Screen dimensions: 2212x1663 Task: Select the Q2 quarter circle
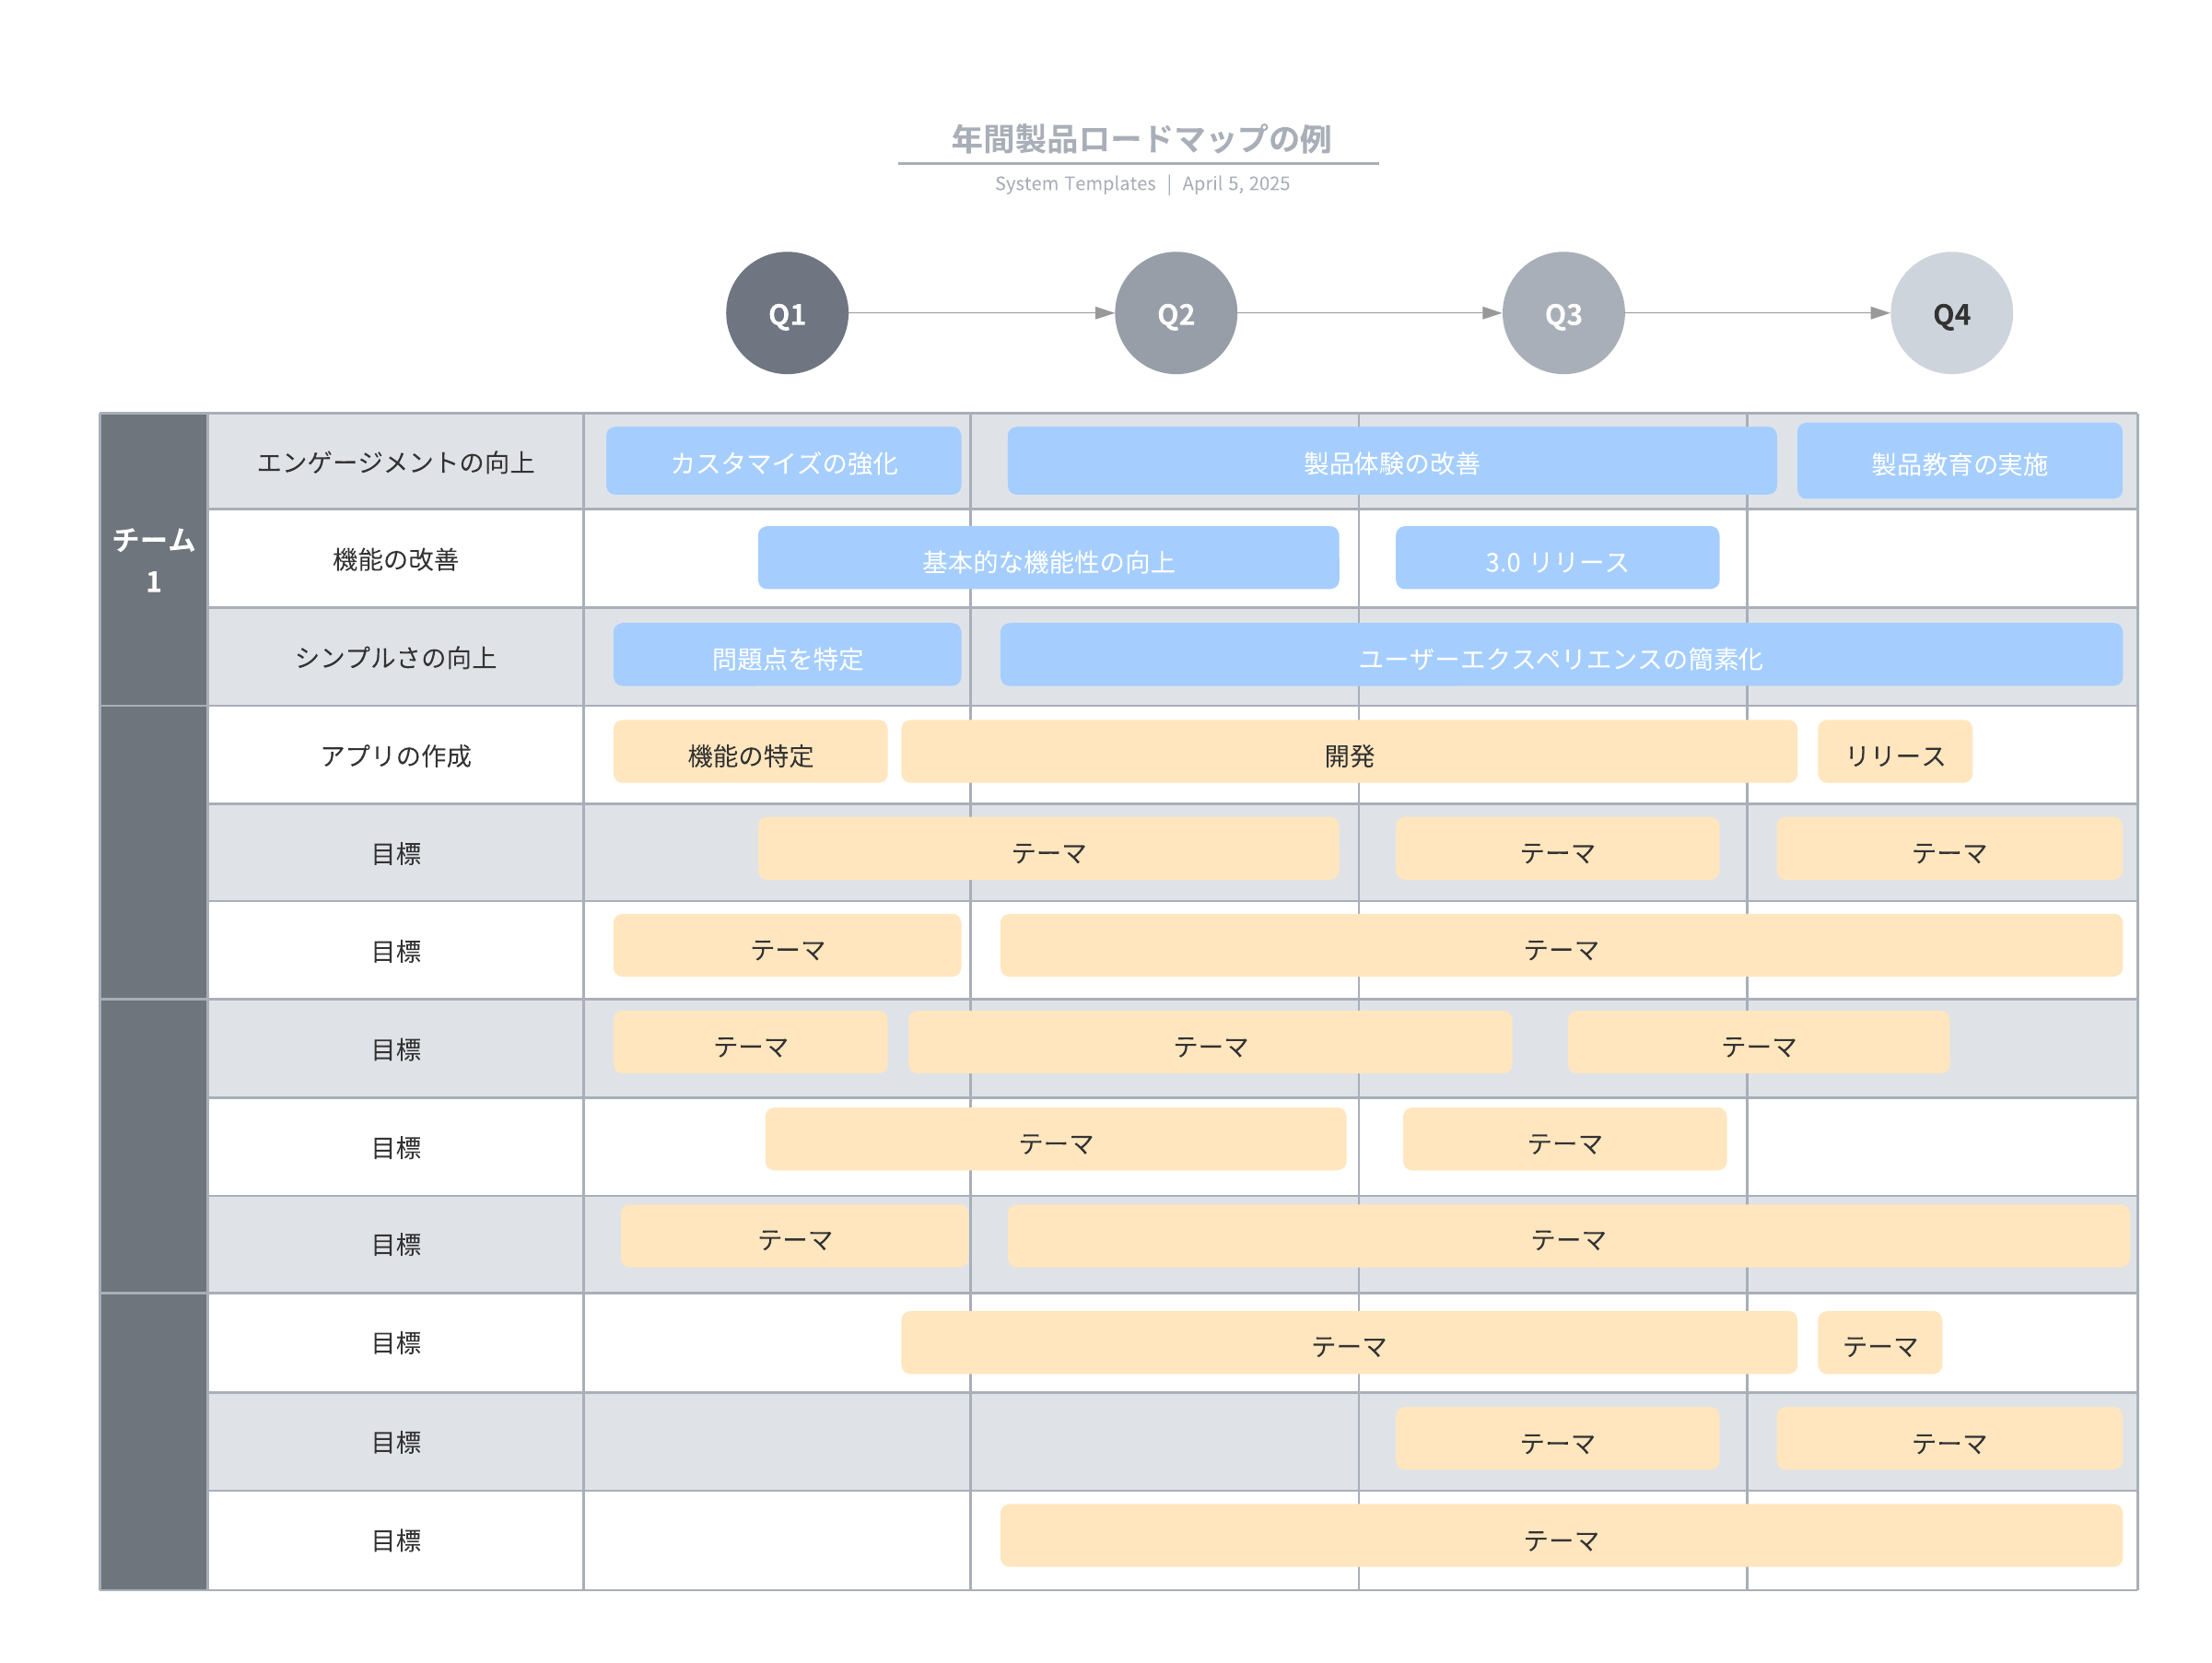tap(1175, 314)
